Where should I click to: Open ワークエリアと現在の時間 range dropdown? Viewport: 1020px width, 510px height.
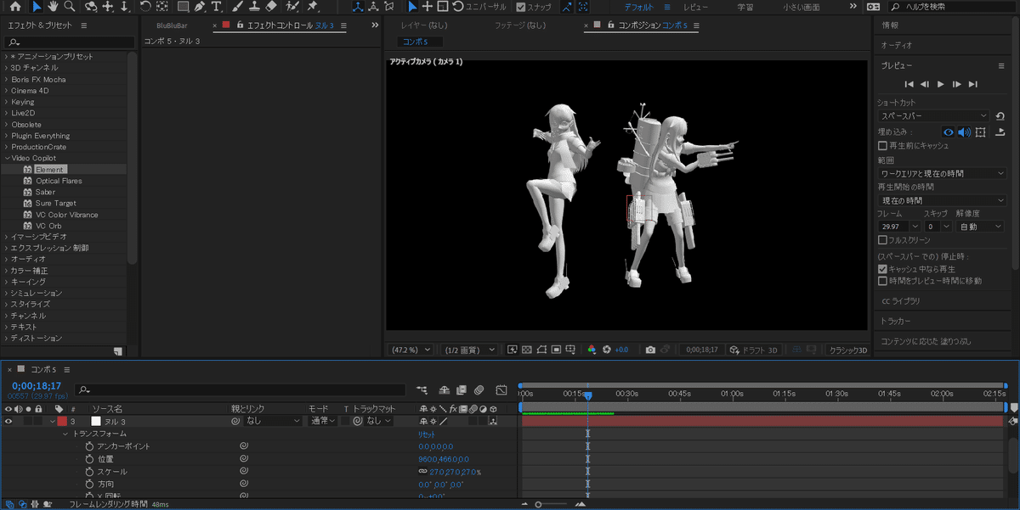coord(942,173)
